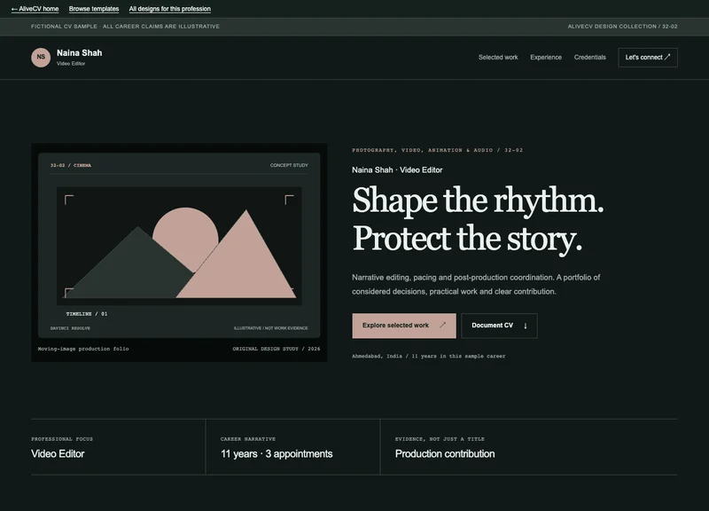Click the Let's connect button
The width and height of the screenshot is (709, 511).
[648, 58]
